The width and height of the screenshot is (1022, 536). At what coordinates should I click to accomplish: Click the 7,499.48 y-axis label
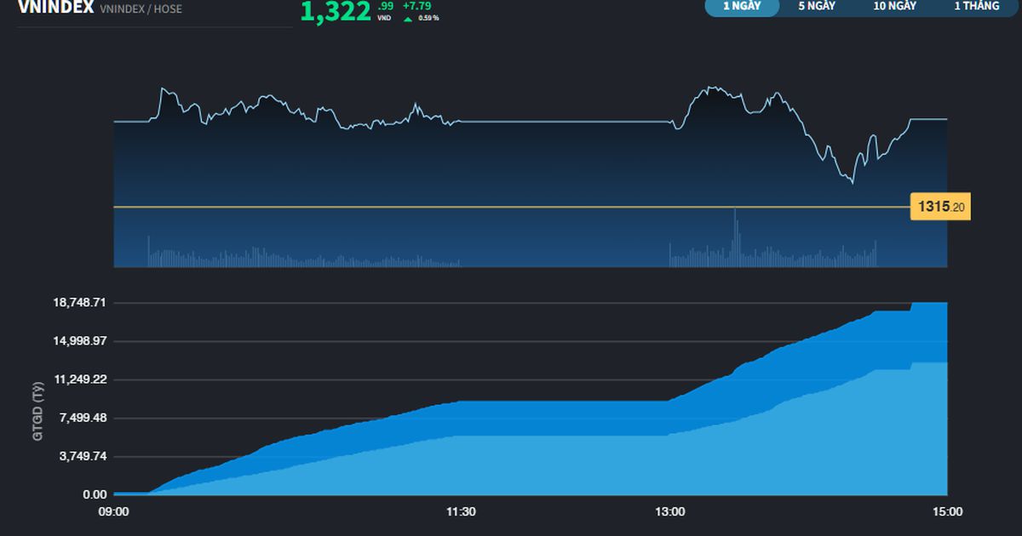pyautogui.click(x=83, y=418)
